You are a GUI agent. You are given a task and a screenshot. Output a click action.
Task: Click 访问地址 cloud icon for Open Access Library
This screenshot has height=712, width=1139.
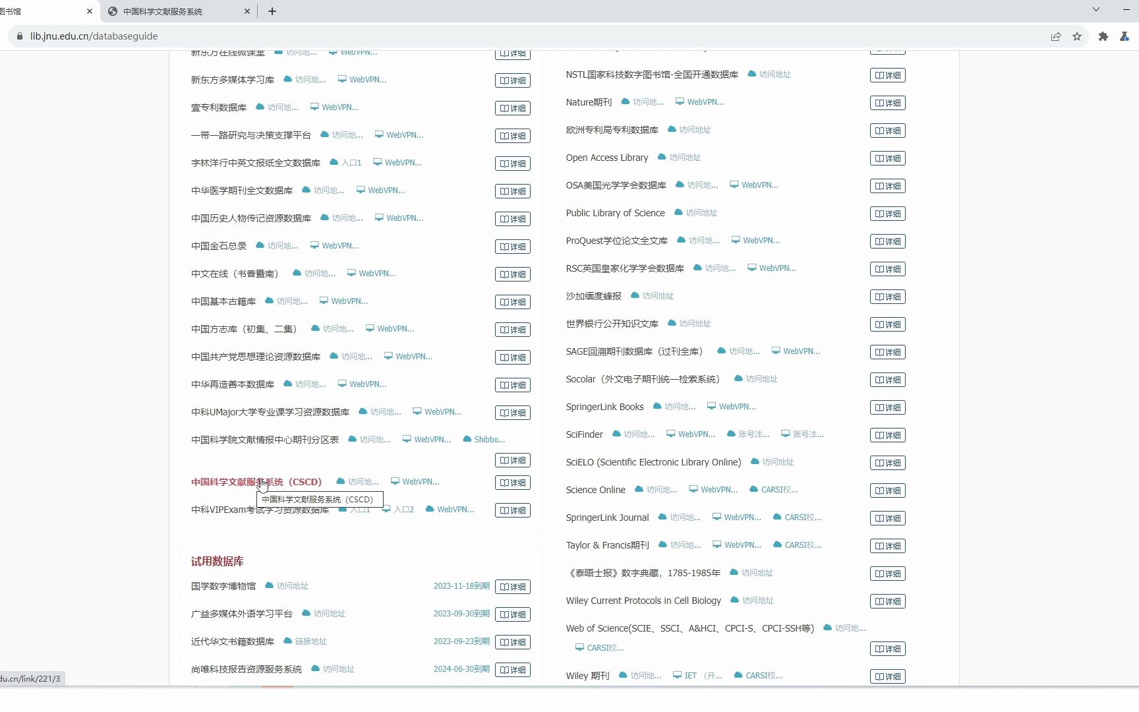pyautogui.click(x=679, y=158)
